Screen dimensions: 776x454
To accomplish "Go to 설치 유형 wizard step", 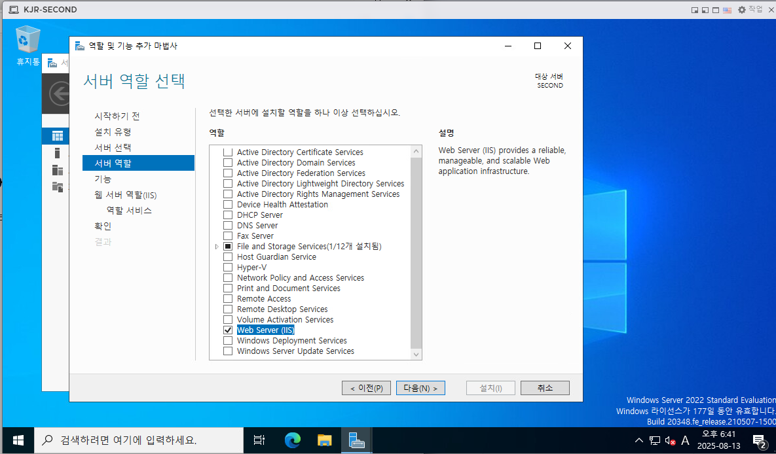I will tap(113, 132).
